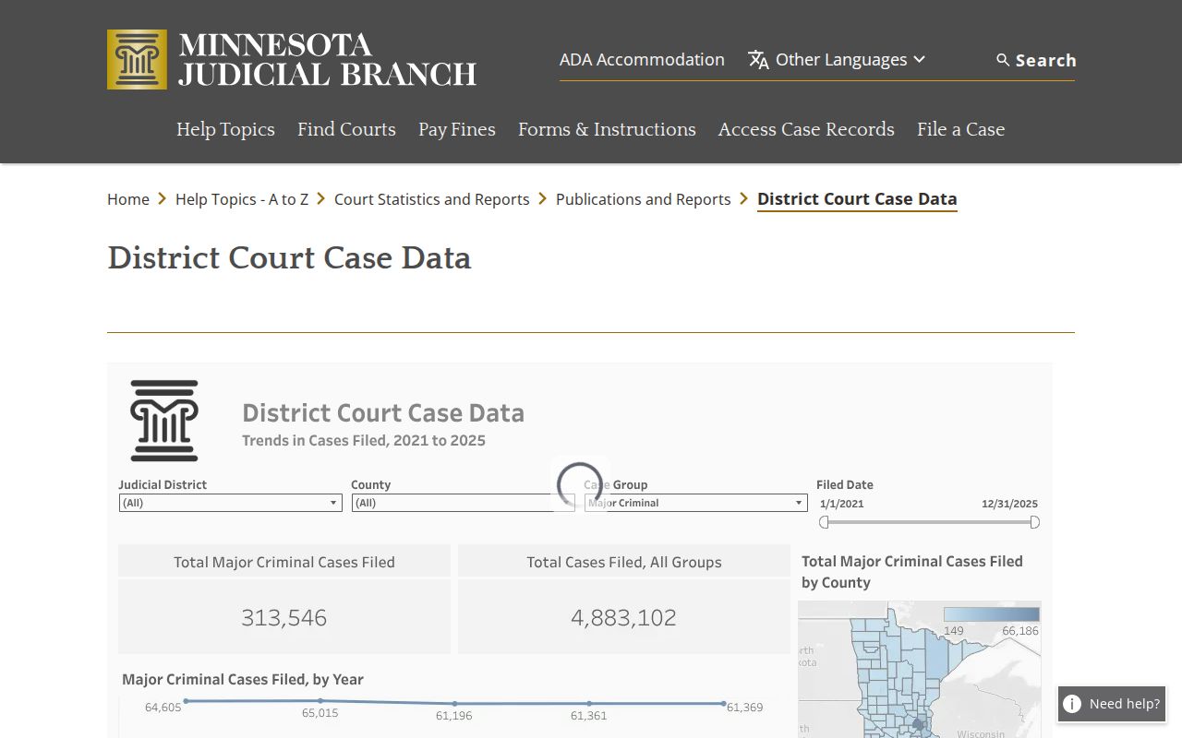The width and height of the screenshot is (1182, 738).
Task: Open the Case Group dropdown
Action: point(695,503)
